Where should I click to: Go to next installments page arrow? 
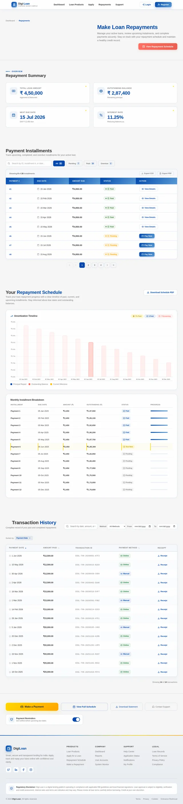107,265
